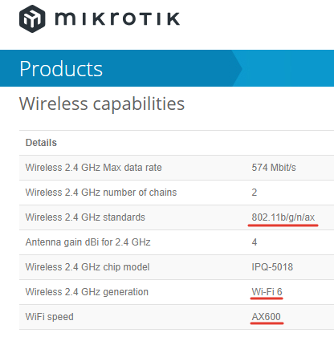Select the Wireless 2.4 GHz chip model label
Viewport: 334px width, 337px height.
88,267
